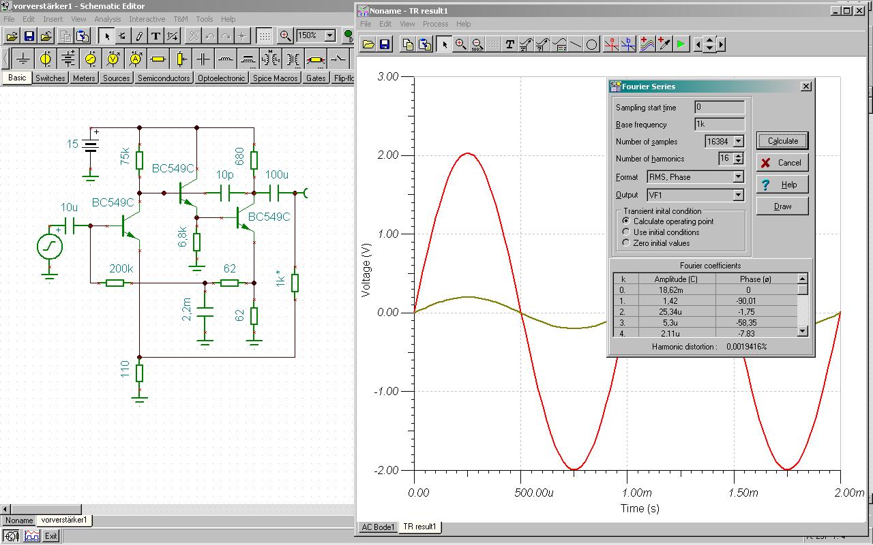Open the 150% zoom level dropdown
The image size is (873, 545).
(330, 35)
